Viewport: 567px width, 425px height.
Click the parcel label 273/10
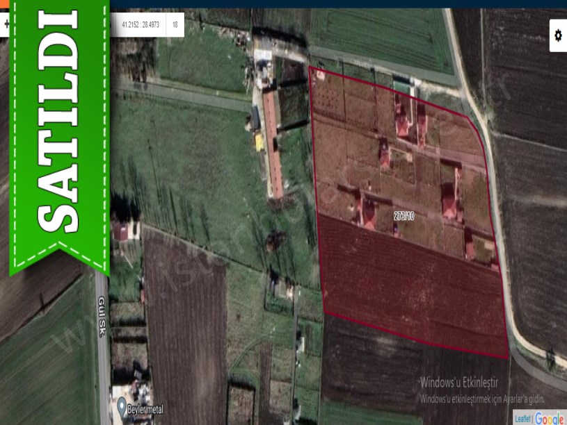click(x=404, y=216)
